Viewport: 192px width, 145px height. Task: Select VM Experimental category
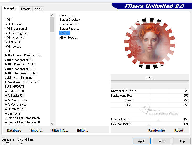click(x=16, y=29)
